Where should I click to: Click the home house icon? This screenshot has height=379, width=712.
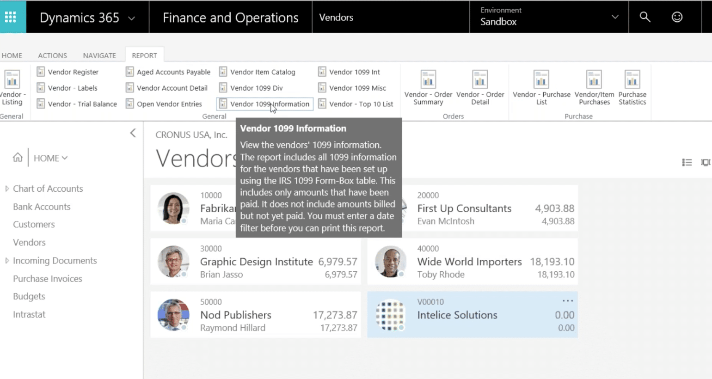point(18,158)
